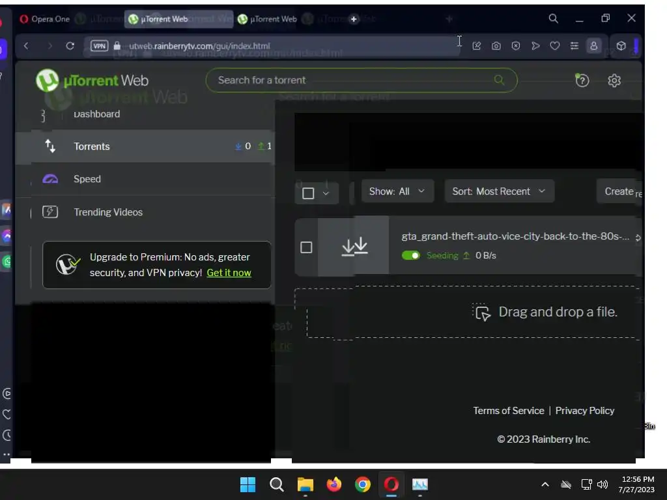667x500 pixels.
Task: Open Windows taskbar search
Action: 276,484
